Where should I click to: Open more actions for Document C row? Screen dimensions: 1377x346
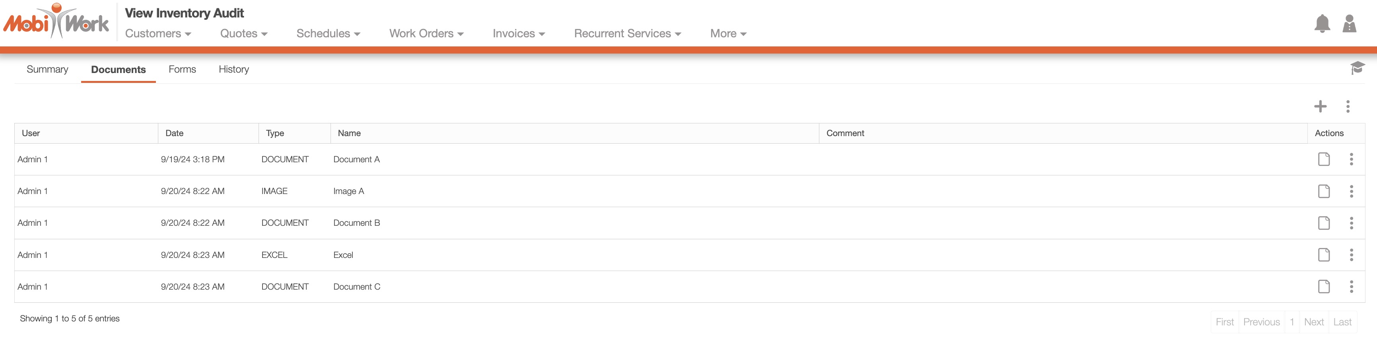click(x=1351, y=287)
